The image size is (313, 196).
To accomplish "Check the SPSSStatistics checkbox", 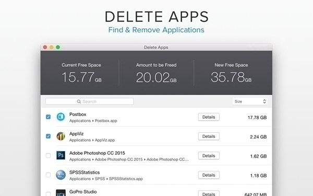I will click(48, 175).
